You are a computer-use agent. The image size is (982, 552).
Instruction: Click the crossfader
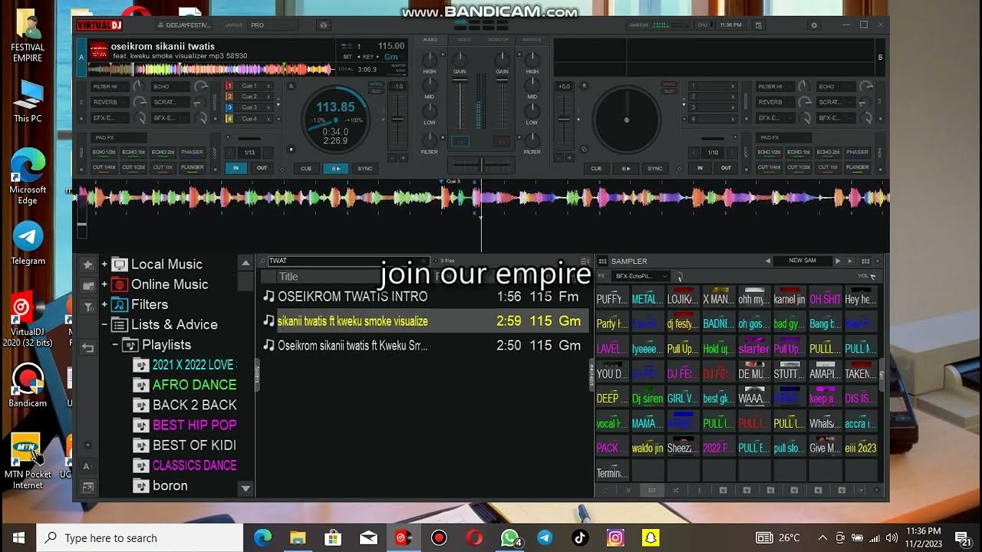tap(481, 164)
